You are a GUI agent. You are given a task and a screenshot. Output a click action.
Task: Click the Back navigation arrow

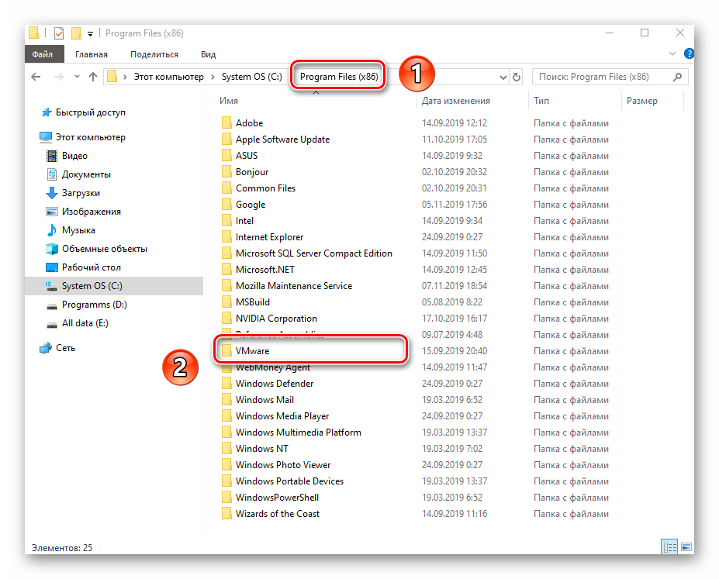[x=36, y=77]
